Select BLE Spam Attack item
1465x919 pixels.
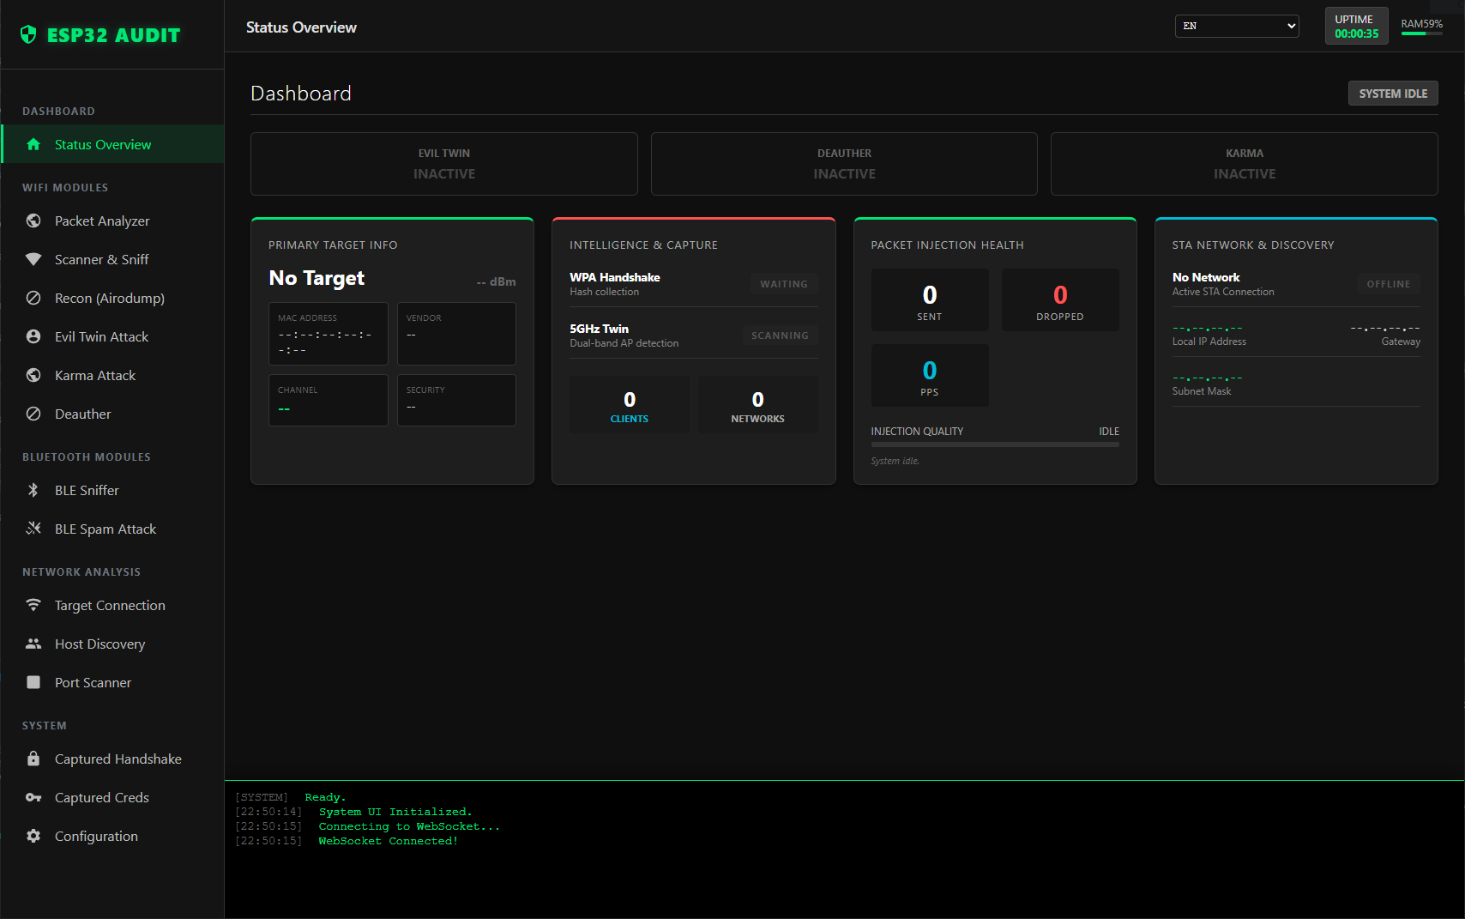pyautogui.click(x=113, y=529)
